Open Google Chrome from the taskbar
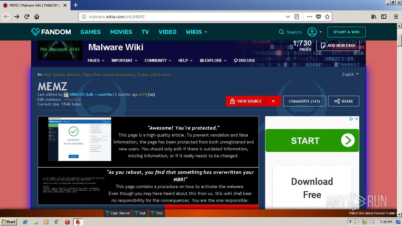This screenshot has height=226, width=402. pyautogui.click(x=57, y=222)
